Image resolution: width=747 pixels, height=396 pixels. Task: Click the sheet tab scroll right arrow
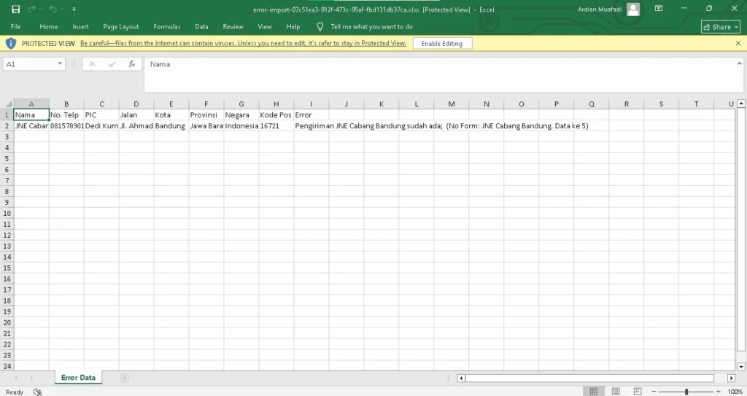31,378
